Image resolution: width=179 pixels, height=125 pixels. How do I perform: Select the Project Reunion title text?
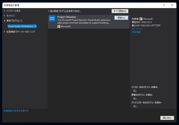click(x=67, y=17)
